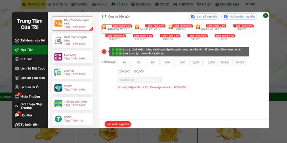Open the Tự hoàn tiền section
287x143 pixels.
coord(30,125)
